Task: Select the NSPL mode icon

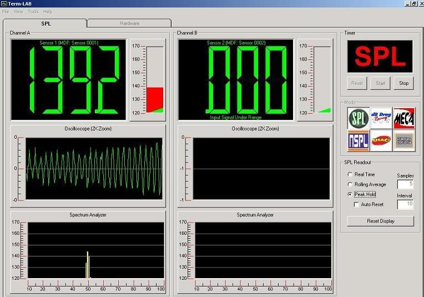Action: pos(359,141)
